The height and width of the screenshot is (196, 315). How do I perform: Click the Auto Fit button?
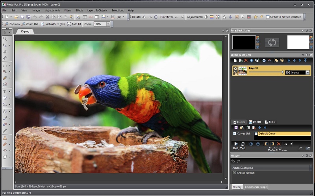point(74,24)
